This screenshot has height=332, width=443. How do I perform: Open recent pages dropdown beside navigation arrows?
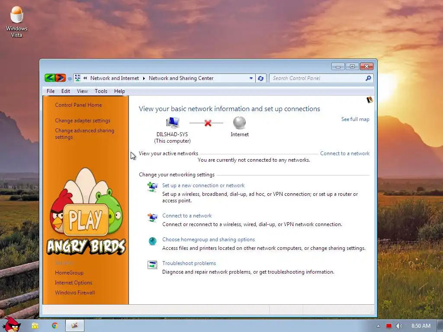(70, 79)
